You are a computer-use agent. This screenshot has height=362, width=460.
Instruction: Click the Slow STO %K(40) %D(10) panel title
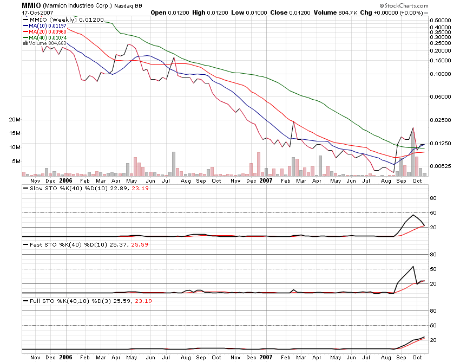(69, 189)
